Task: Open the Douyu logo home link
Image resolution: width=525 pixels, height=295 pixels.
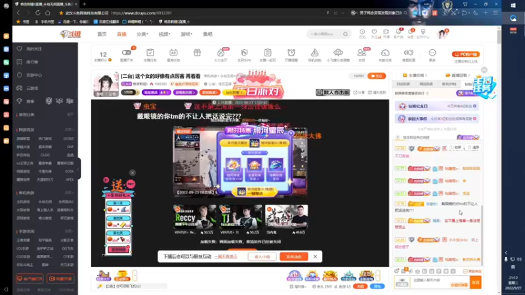Action: pyautogui.click(x=70, y=34)
